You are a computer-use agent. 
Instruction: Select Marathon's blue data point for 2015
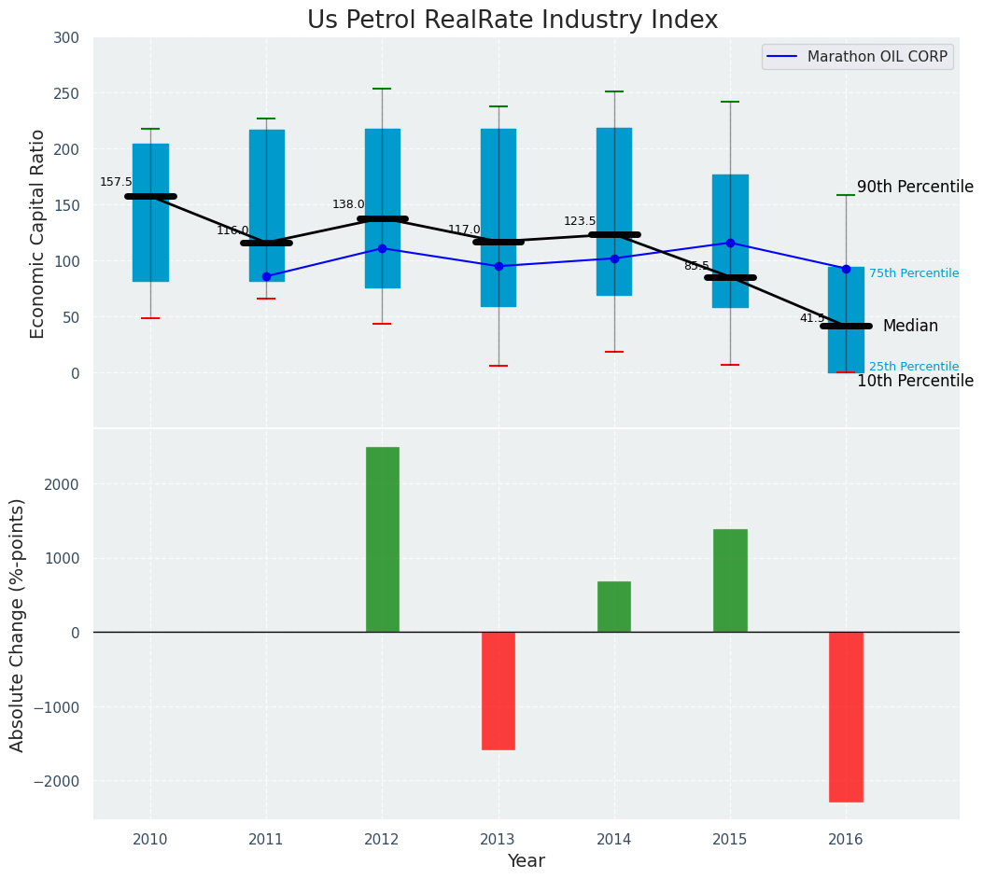[730, 243]
